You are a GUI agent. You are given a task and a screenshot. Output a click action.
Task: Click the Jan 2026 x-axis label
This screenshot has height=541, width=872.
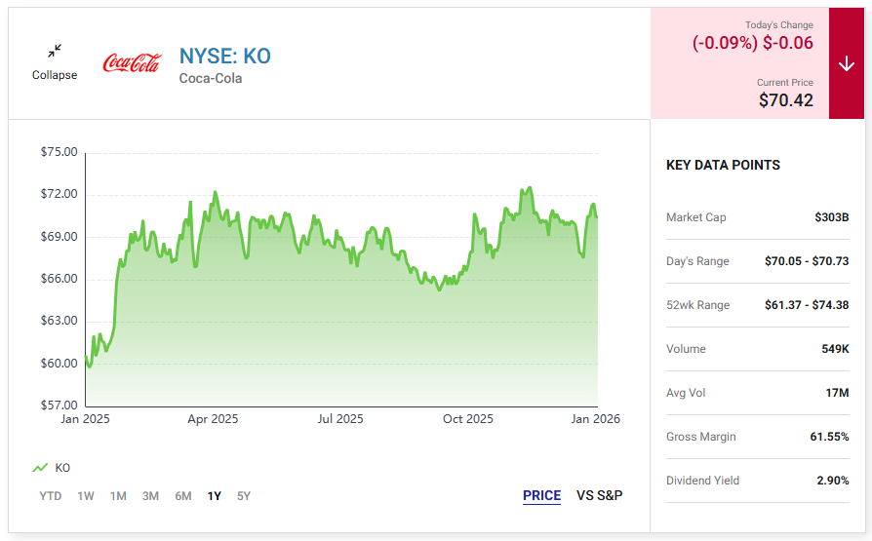point(595,419)
